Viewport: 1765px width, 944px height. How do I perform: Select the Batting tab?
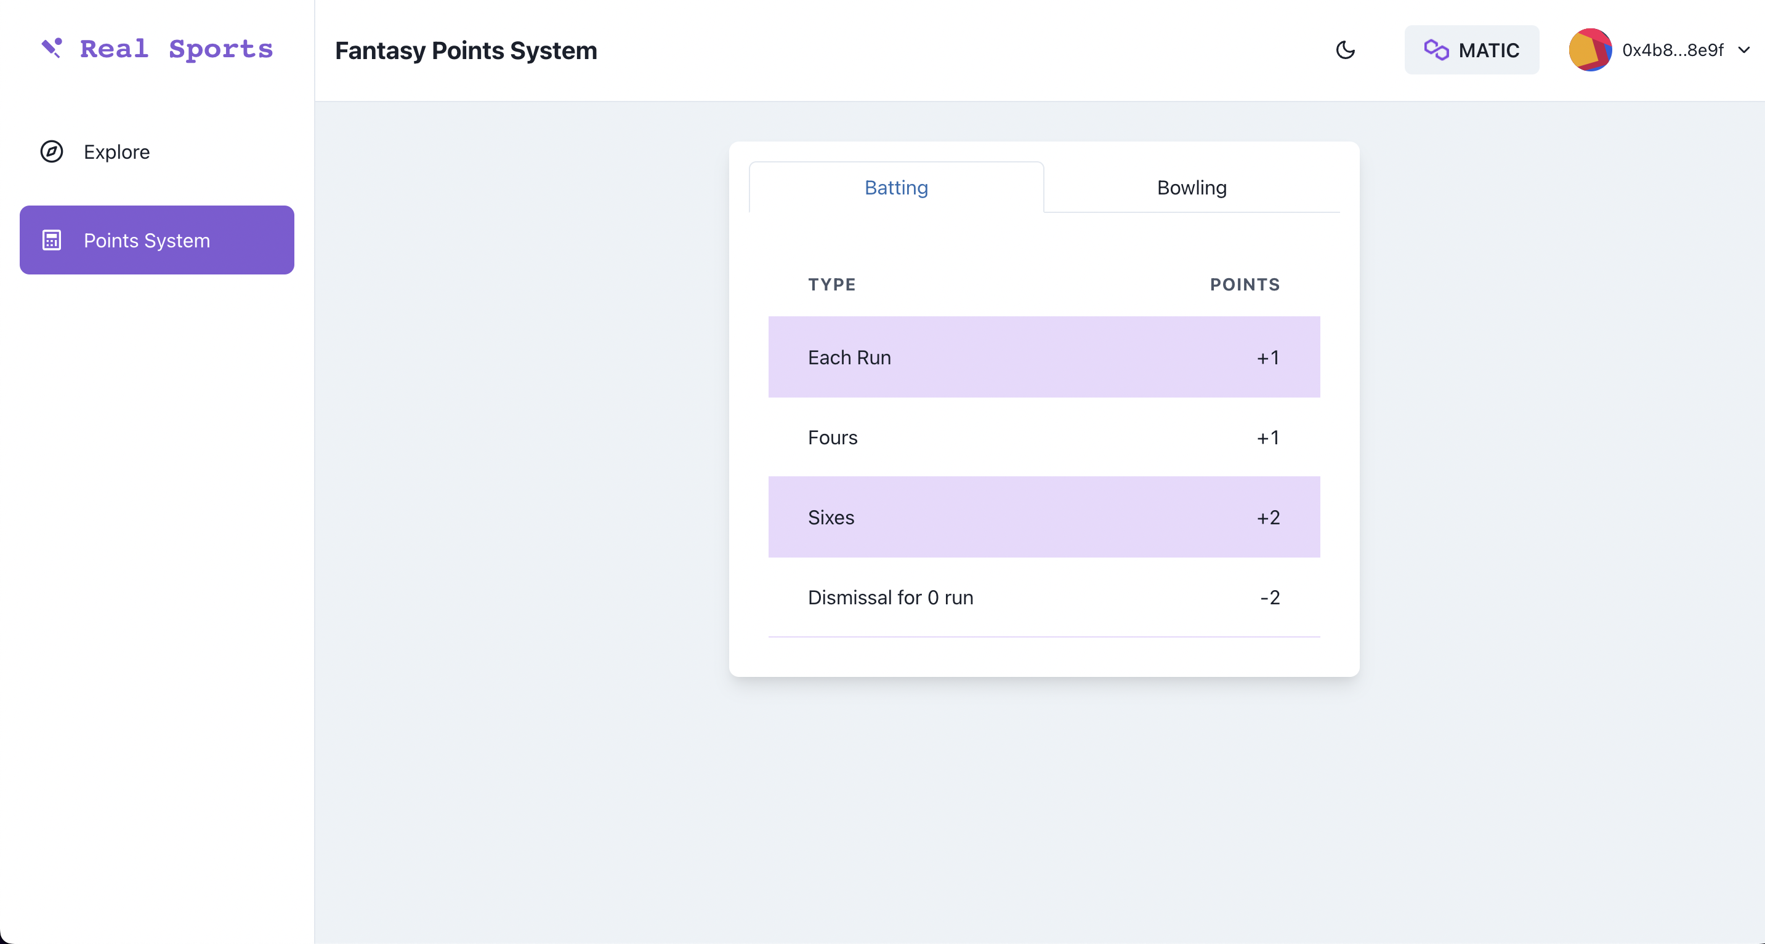tap(896, 188)
